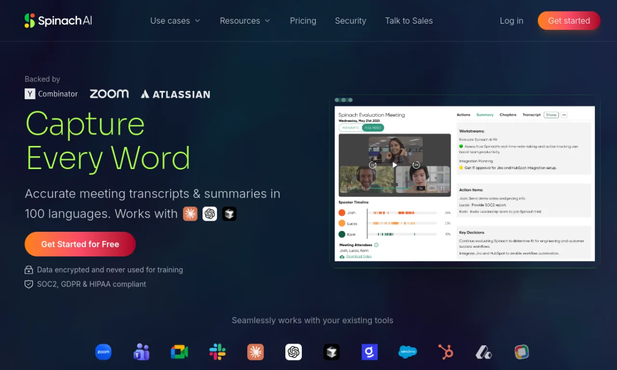This screenshot has height=370, width=617.
Task: Click the Y Combinator logo under Backed by
Action: click(x=51, y=94)
